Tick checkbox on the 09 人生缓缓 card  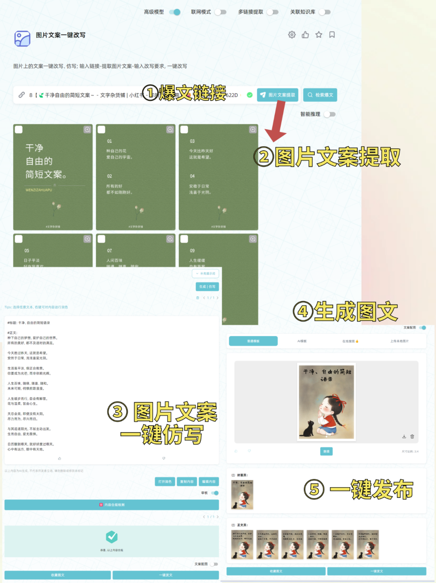click(x=184, y=239)
